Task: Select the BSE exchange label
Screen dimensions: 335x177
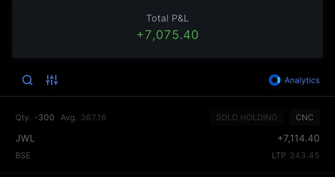Action: 23,156
